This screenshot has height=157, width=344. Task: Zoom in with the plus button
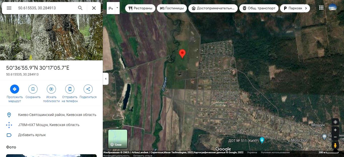click(335, 130)
